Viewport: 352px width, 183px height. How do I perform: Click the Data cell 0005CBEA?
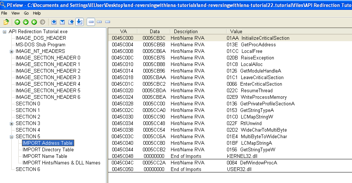tap(154, 97)
